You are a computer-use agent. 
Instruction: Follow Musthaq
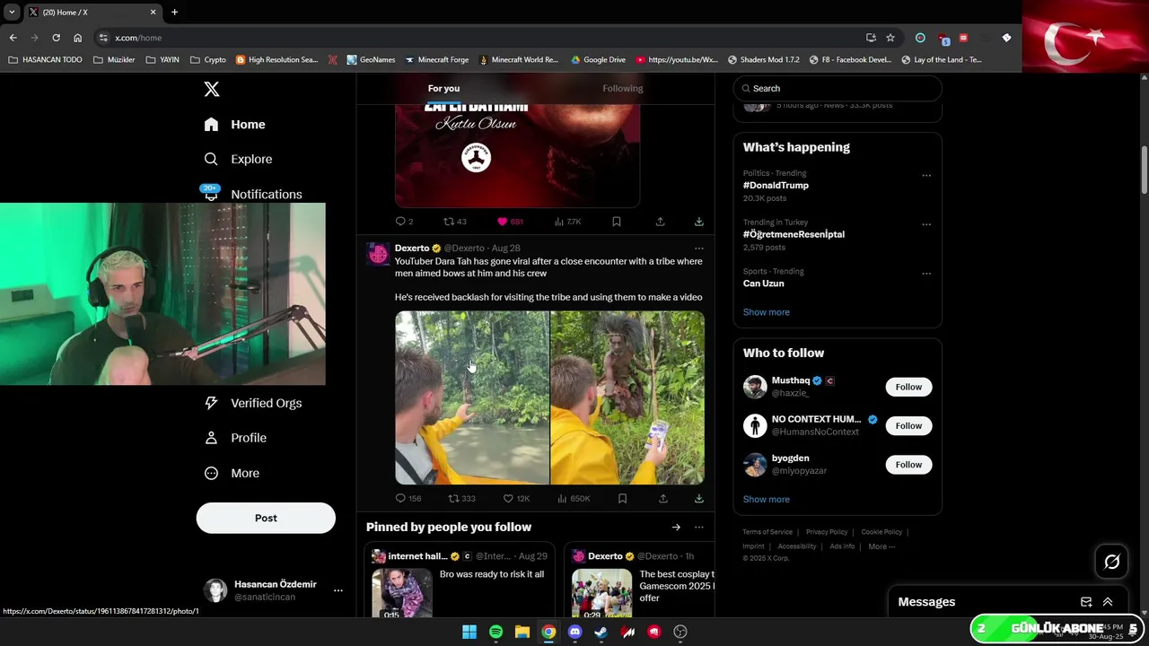[908, 387]
